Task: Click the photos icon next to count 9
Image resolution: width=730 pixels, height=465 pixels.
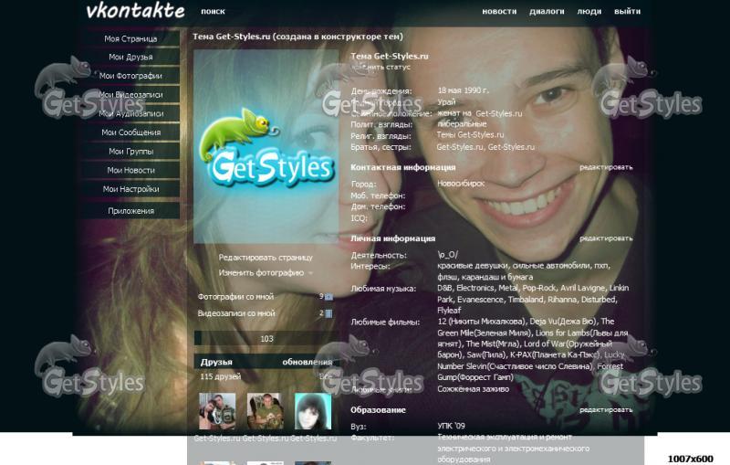Action: click(x=329, y=297)
